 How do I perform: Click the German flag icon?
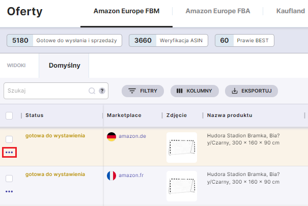tap(111, 136)
